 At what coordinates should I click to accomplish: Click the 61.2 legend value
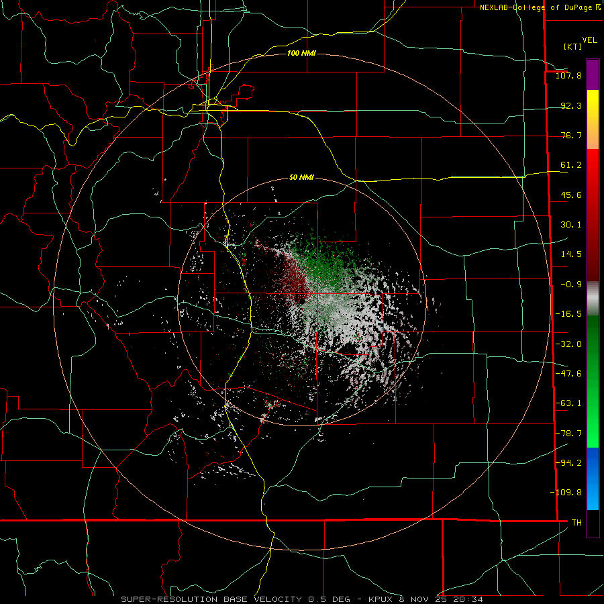click(x=571, y=165)
